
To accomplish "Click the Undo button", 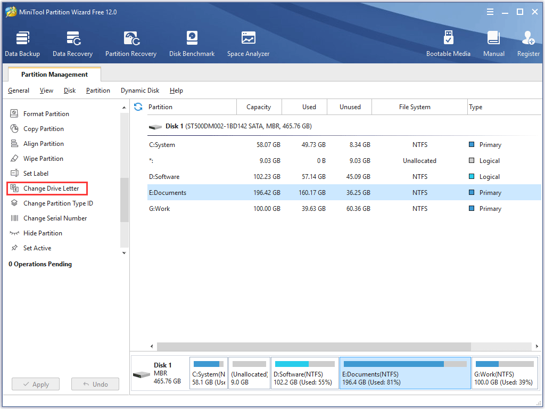I will pos(95,384).
